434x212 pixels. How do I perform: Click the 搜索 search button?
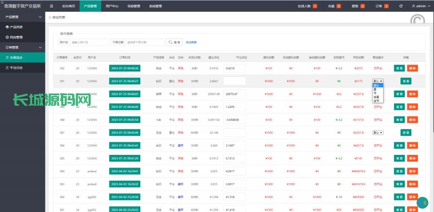coord(174,42)
